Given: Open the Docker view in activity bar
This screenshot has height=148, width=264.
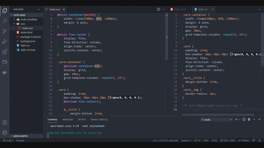Looking at the screenshot, I should 5,72.
